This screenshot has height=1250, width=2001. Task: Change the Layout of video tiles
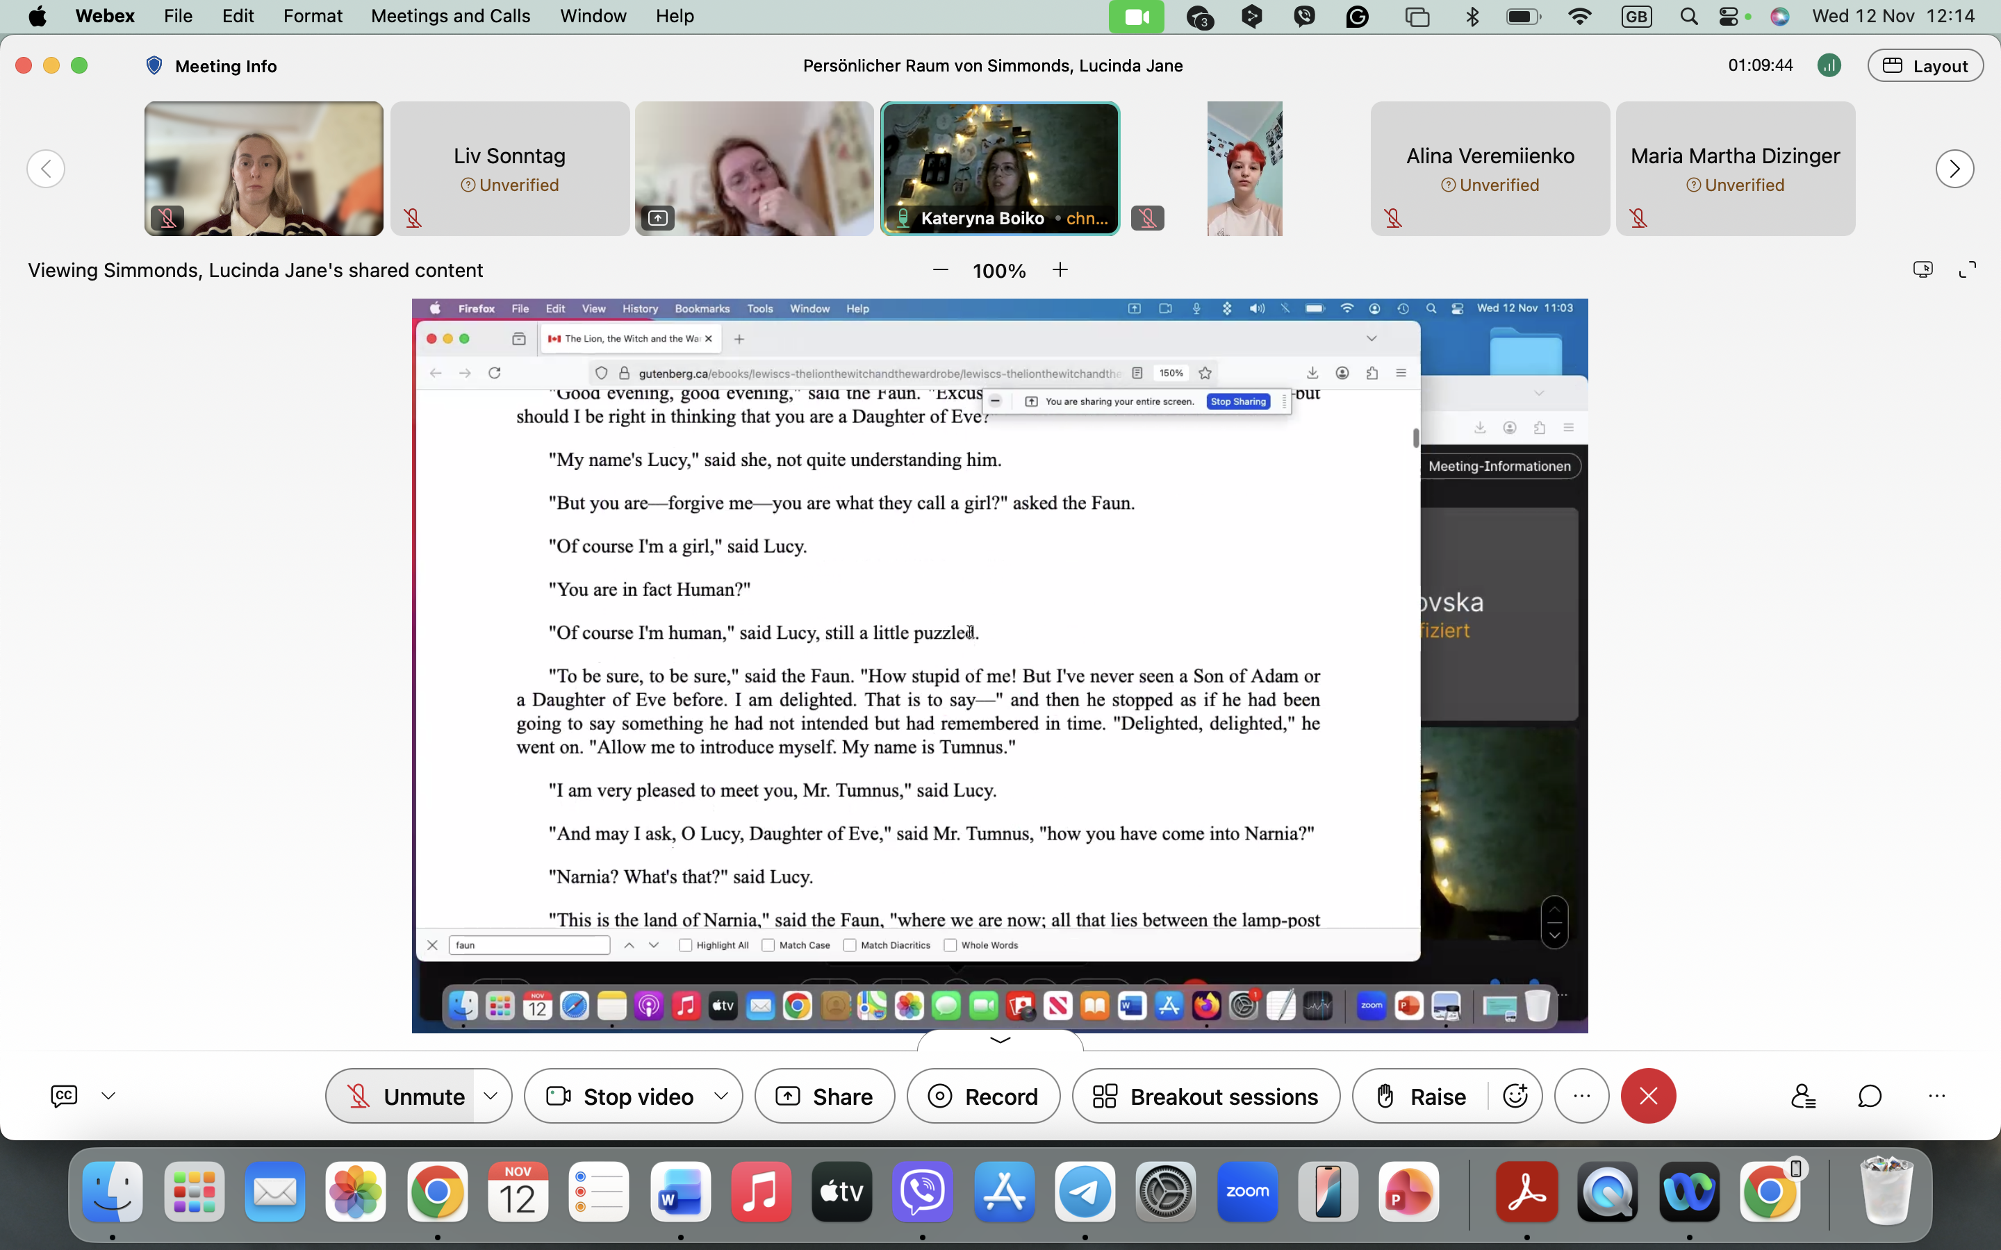[x=1925, y=66]
